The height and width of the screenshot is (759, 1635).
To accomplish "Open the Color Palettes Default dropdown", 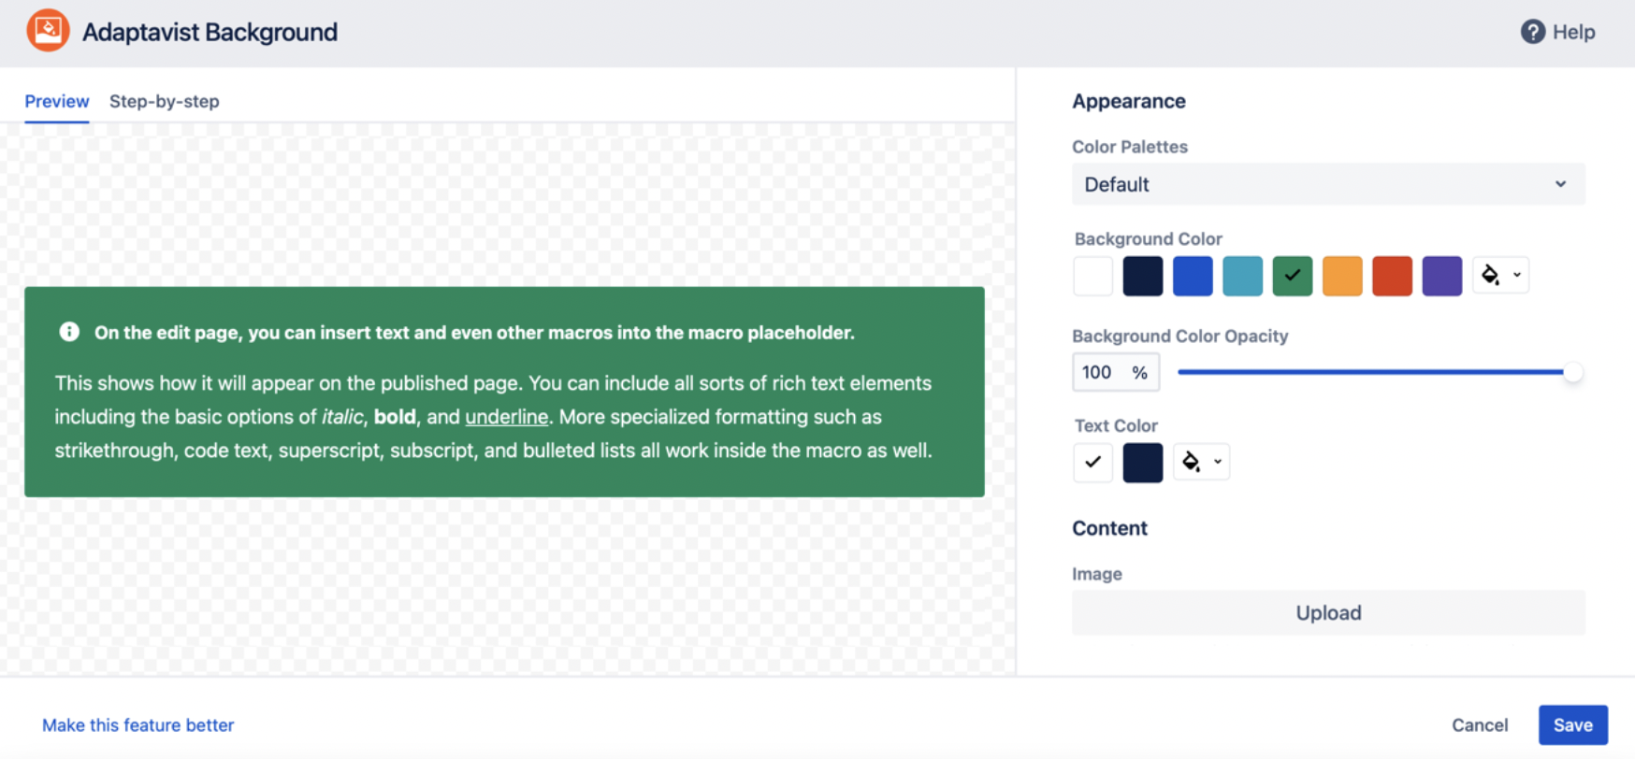I will 1327,184.
